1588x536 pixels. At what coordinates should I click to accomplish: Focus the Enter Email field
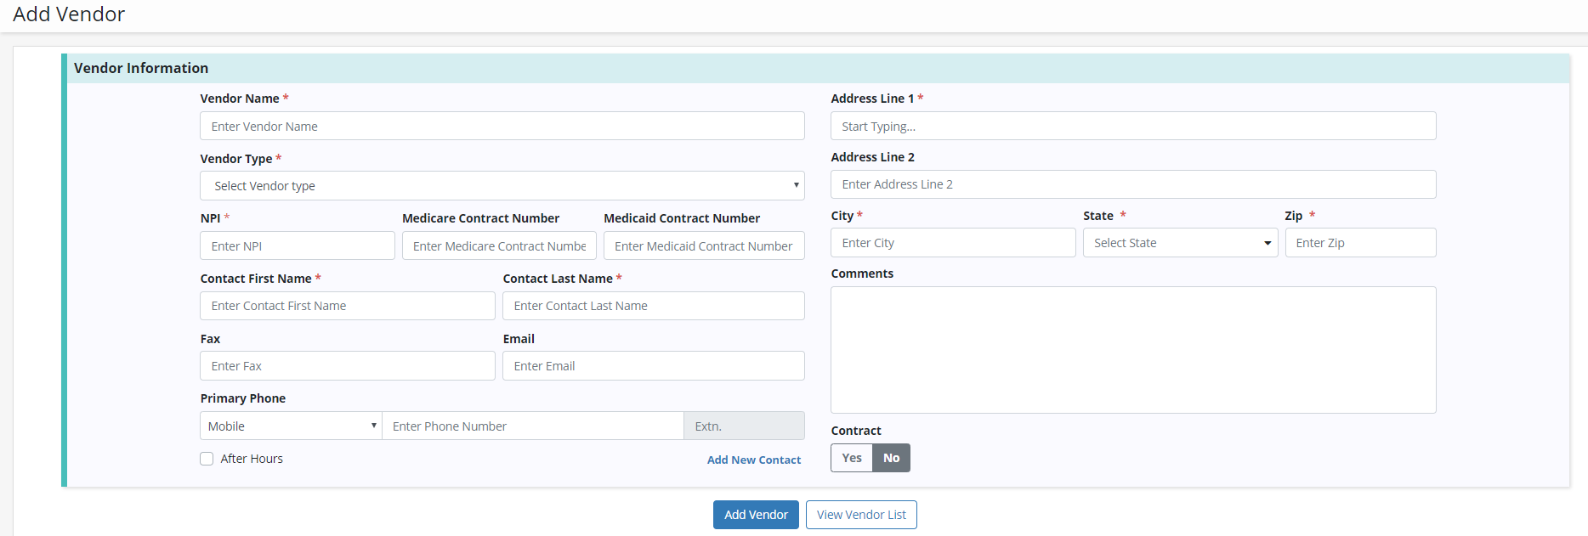[653, 366]
